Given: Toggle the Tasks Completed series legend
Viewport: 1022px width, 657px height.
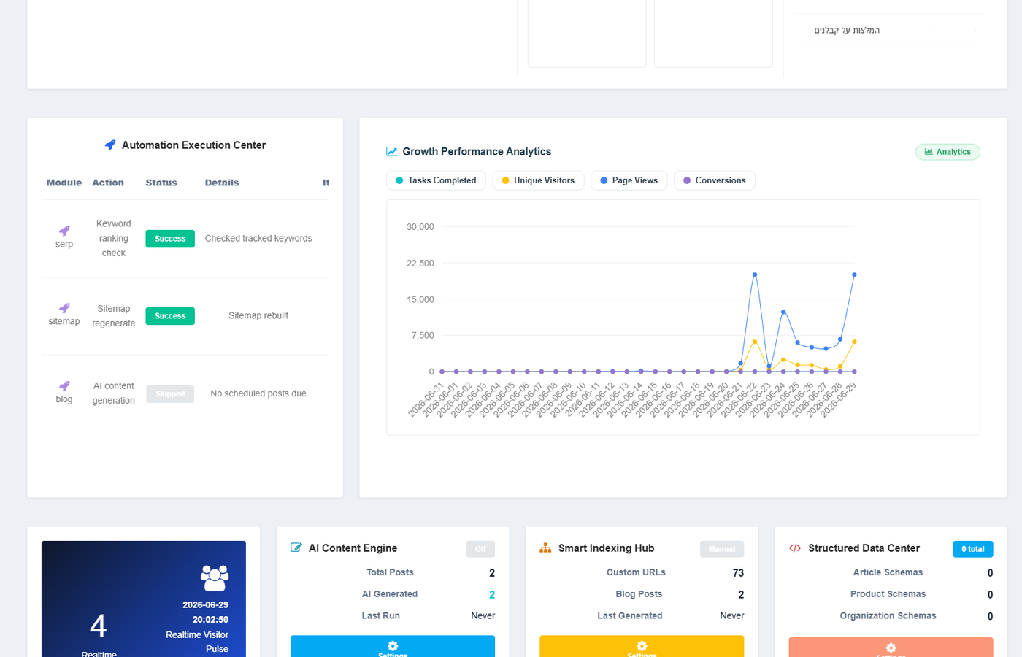Looking at the screenshot, I should 436,180.
